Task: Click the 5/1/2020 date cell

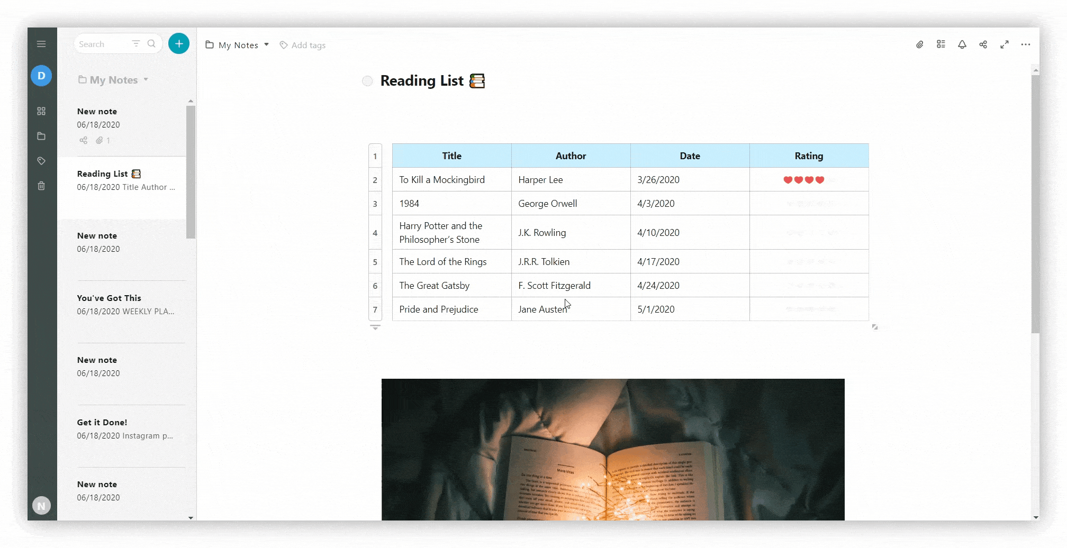Action: click(x=690, y=309)
